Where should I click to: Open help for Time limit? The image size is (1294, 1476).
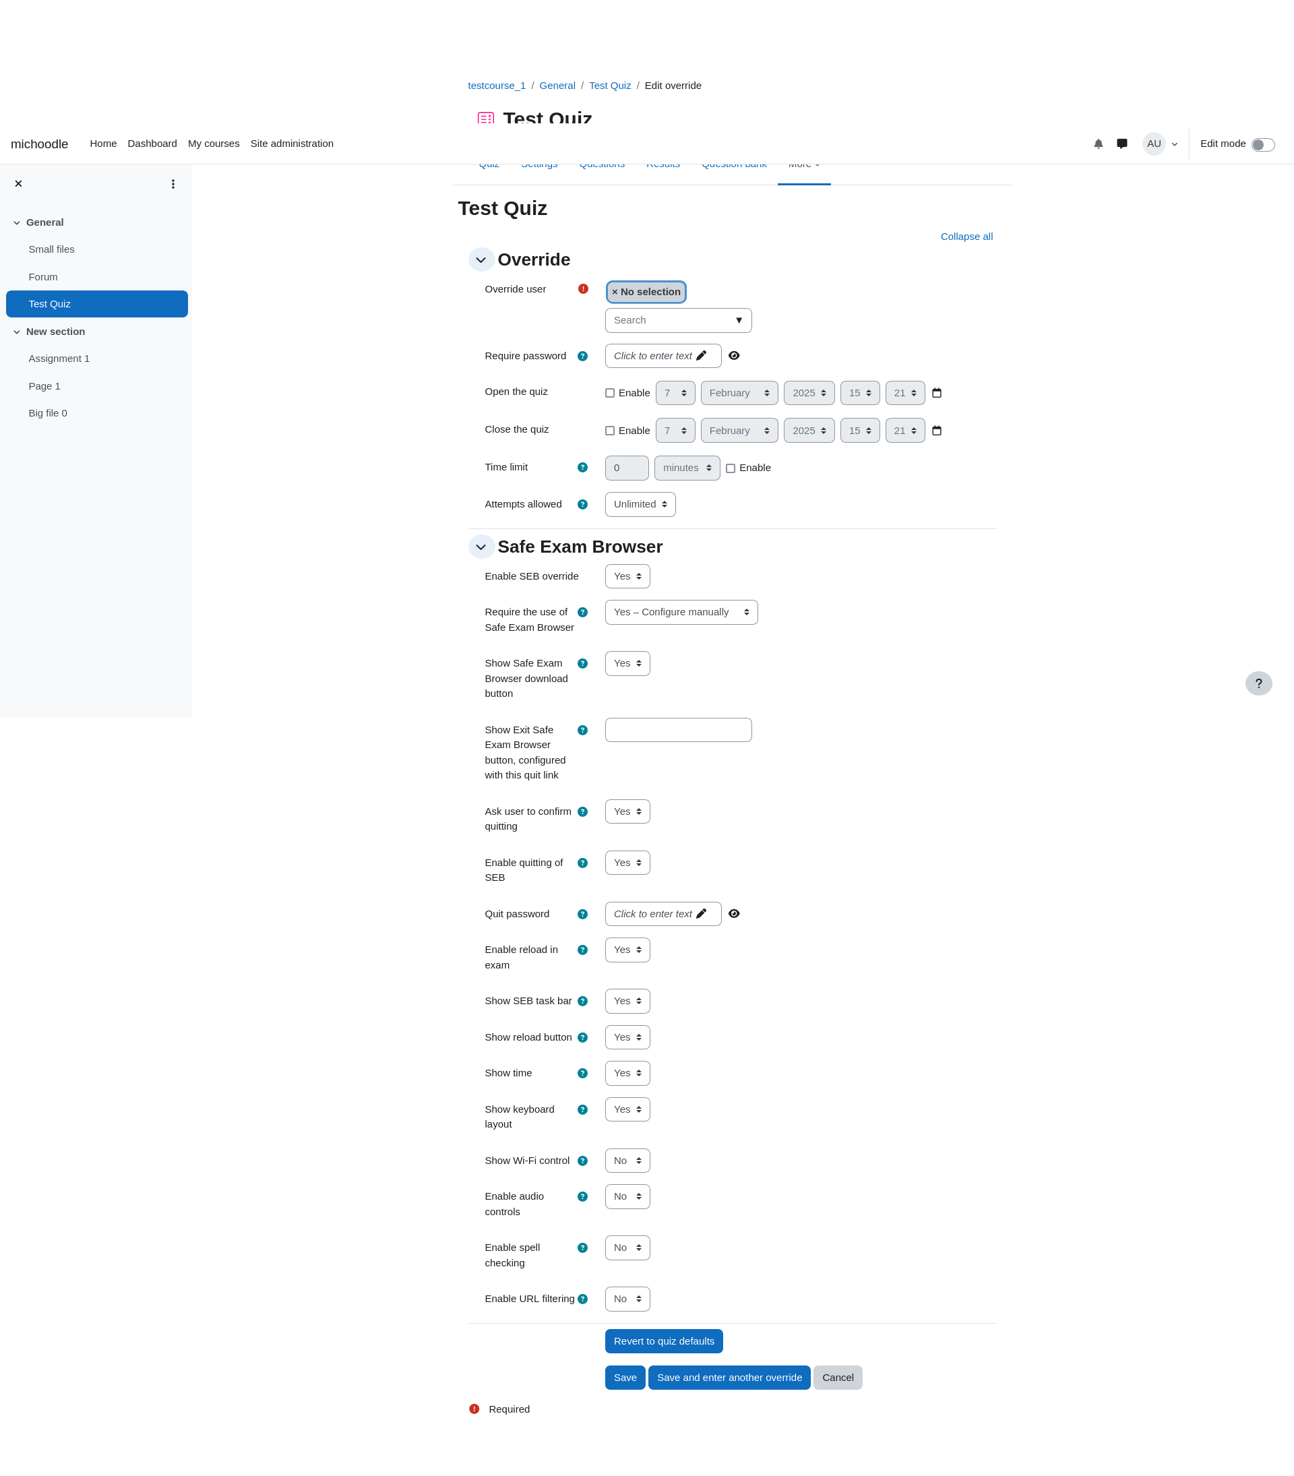click(583, 468)
